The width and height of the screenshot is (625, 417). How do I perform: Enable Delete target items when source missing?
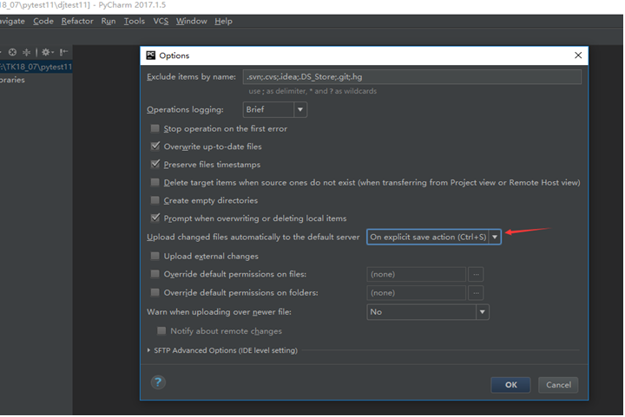155,182
